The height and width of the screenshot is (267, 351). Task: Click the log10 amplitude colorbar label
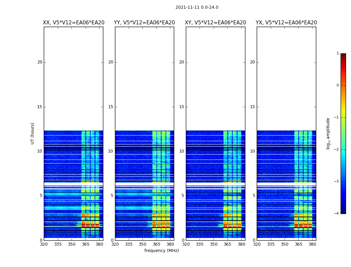328,133
